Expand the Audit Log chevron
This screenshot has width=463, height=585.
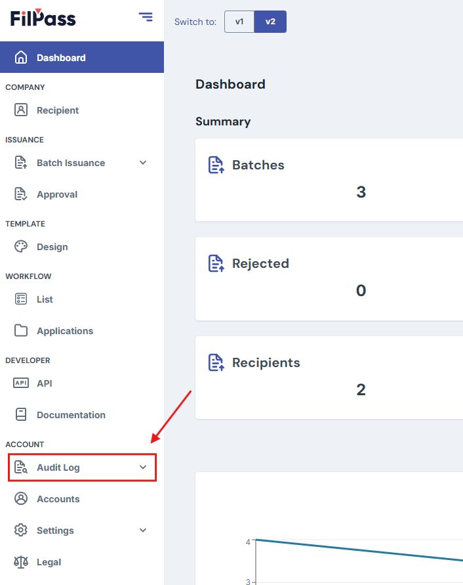(143, 467)
